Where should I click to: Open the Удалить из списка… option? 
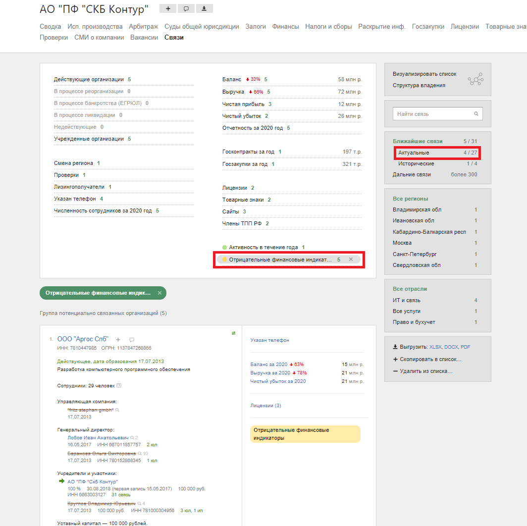point(425,371)
